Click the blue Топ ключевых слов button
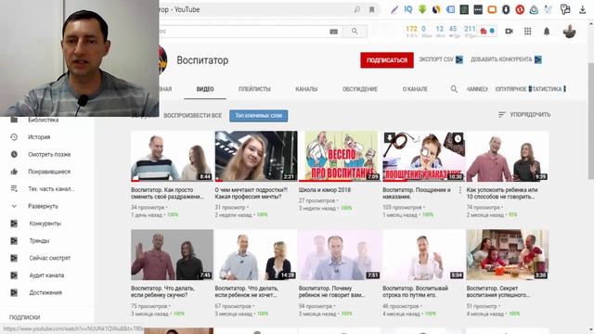The height and width of the screenshot is (334, 594). [258, 115]
